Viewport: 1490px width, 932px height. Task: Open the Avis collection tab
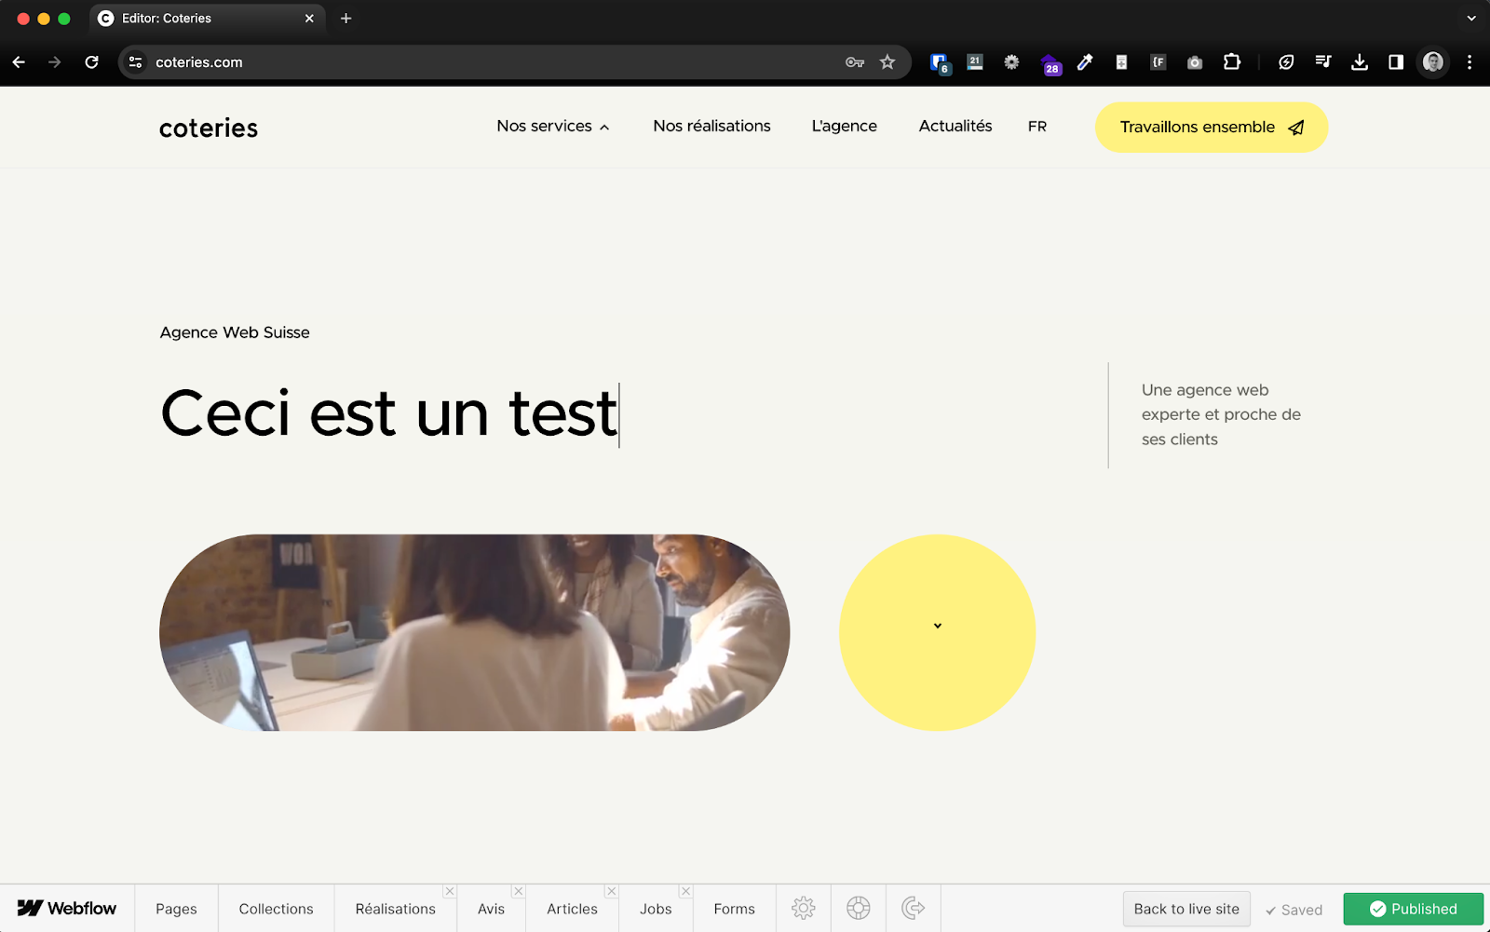[491, 909]
